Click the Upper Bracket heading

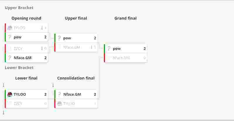19,8
